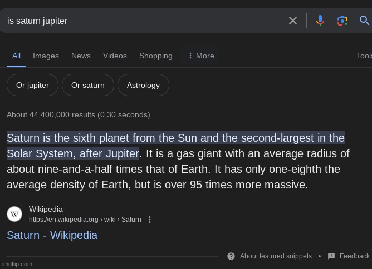
Task: Expand the More search categories menu
Action: pyautogui.click(x=200, y=56)
